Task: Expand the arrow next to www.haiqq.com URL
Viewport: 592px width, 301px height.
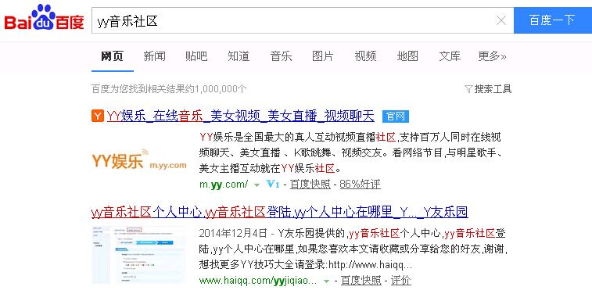Action: pyautogui.click(x=327, y=281)
